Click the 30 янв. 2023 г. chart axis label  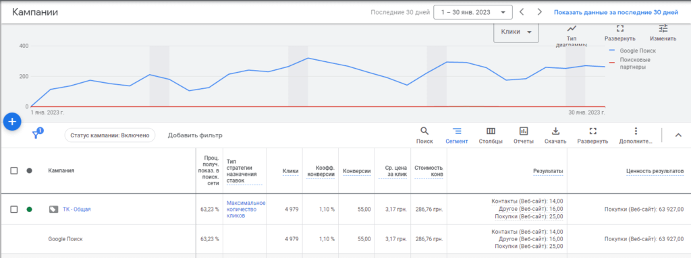tap(586, 112)
